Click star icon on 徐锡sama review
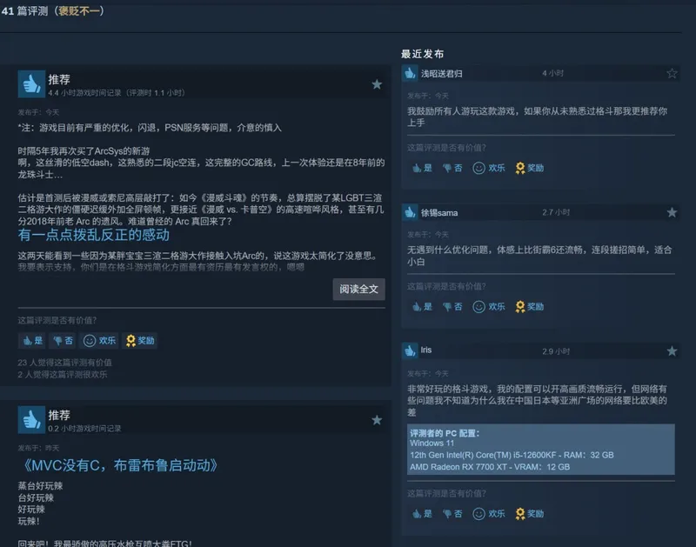 (672, 212)
